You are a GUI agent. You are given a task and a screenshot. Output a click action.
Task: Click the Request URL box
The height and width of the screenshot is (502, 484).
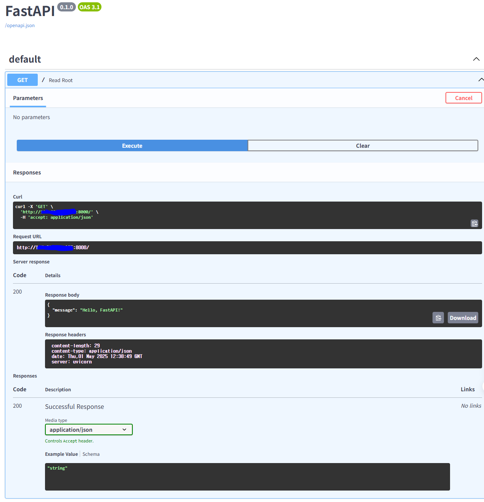pyautogui.click(x=248, y=248)
